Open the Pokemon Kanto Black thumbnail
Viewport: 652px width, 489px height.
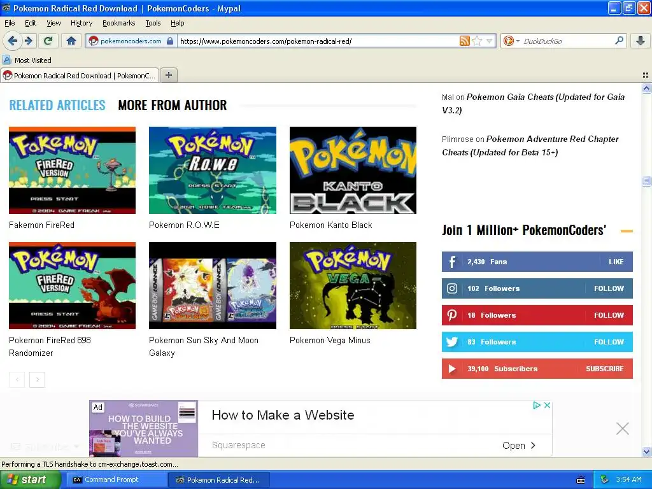click(x=353, y=170)
